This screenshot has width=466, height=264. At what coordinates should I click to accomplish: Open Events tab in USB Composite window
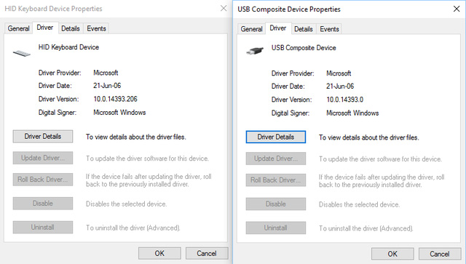(329, 29)
